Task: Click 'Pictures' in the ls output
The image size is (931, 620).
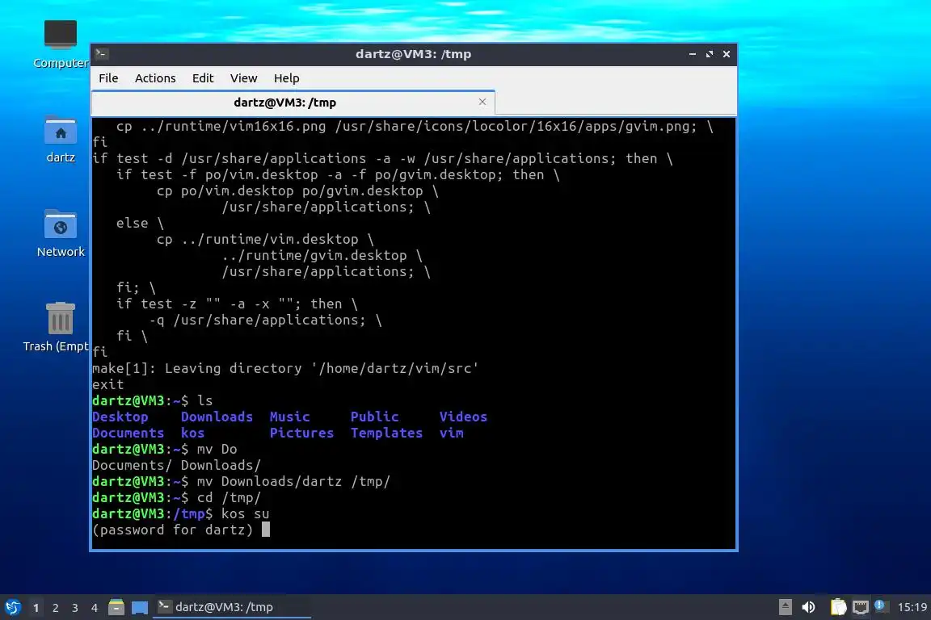Action: tap(301, 433)
